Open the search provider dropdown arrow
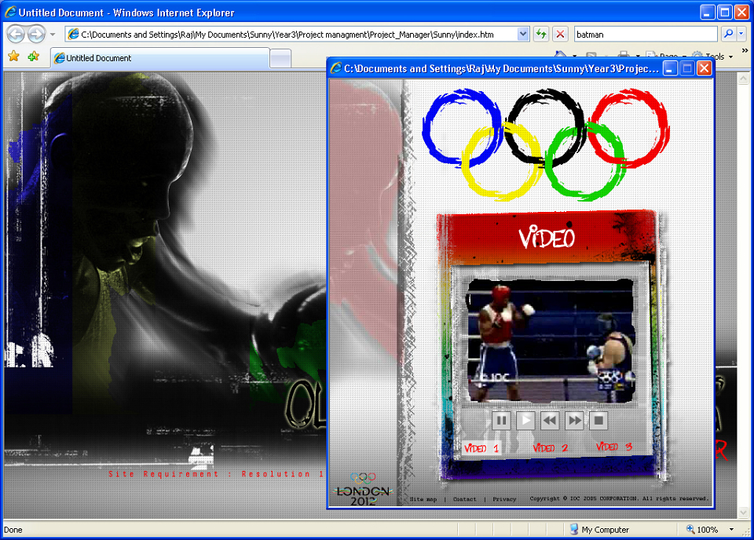This screenshot has height=540, width=754. (x=741, y=34)
